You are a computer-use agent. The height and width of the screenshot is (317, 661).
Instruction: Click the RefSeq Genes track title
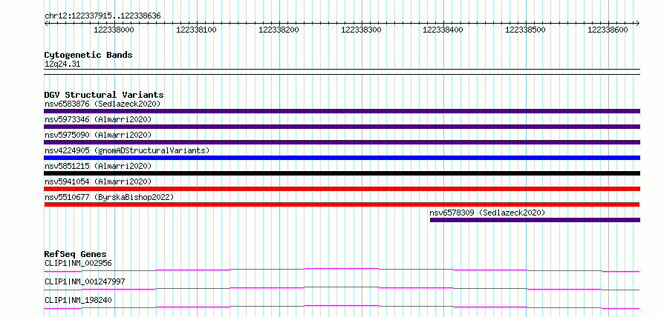pos(76,254)
